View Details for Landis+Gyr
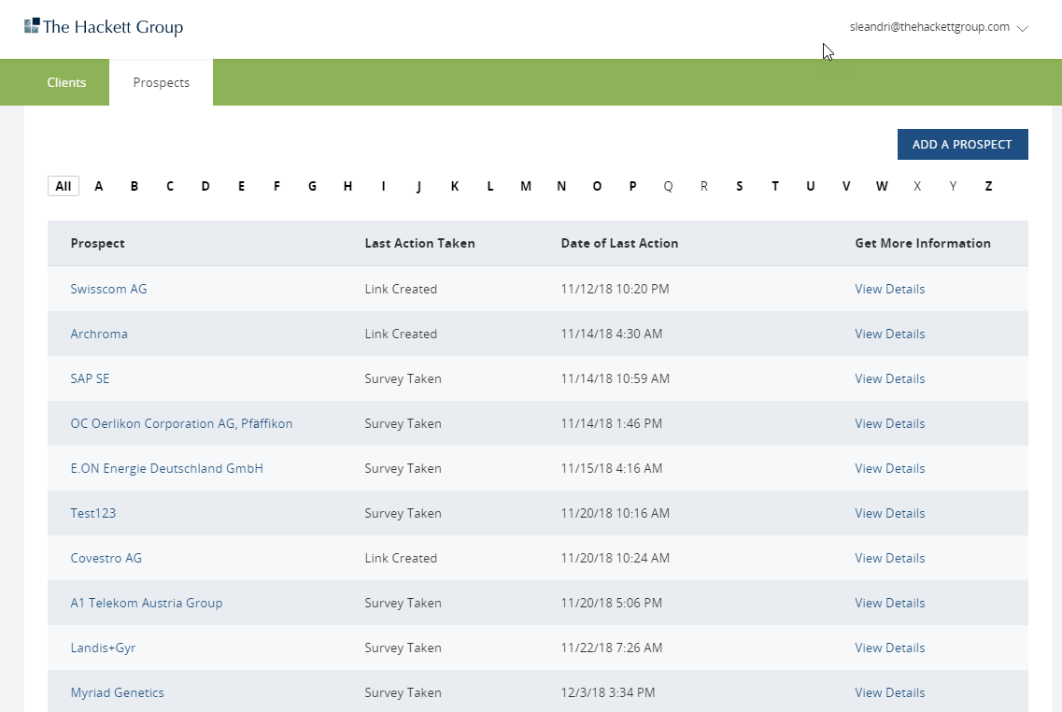Image resolution: width=1062 pixels, height=712 pixels. click(x=890, y=648)
